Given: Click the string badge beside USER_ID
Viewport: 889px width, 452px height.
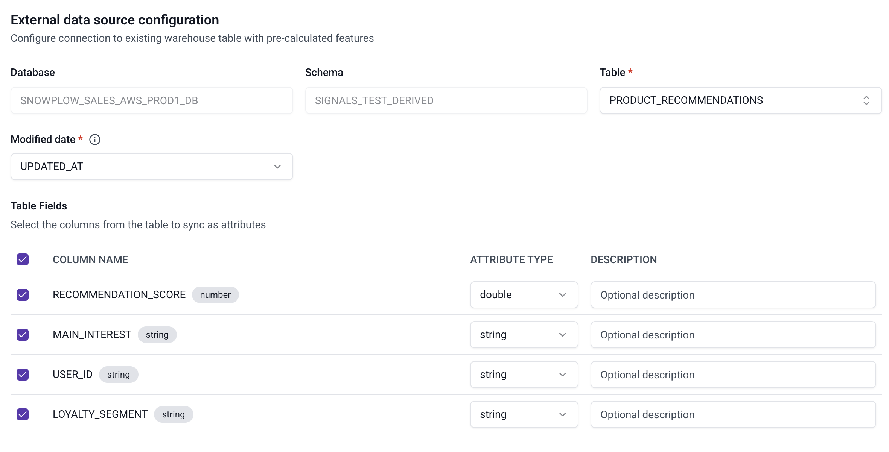Looking at the screenshot, I should pos(119,375).
